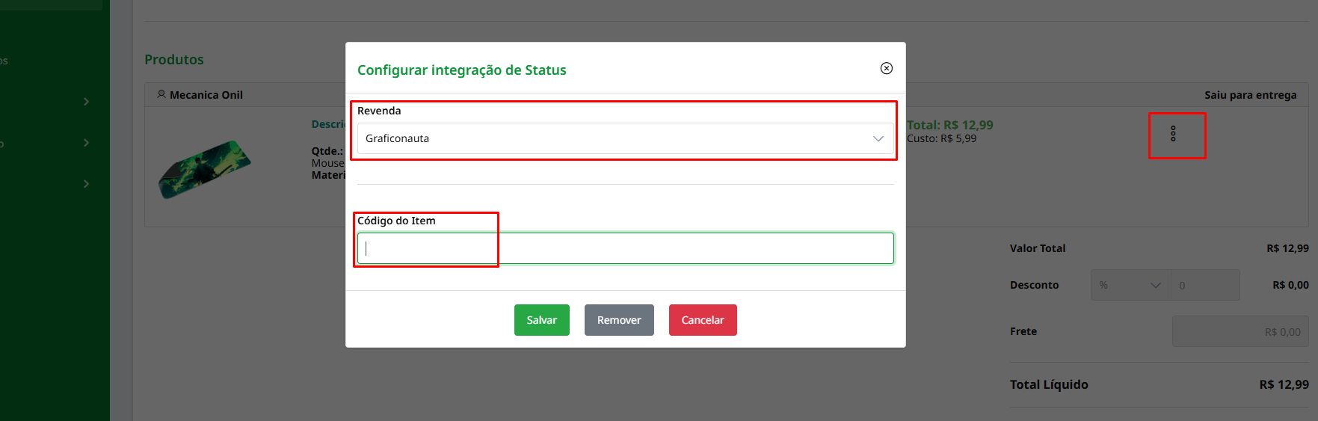Expand the Revenda dropdown arrow
This screenshot has height=421, width=1318.
878,138
